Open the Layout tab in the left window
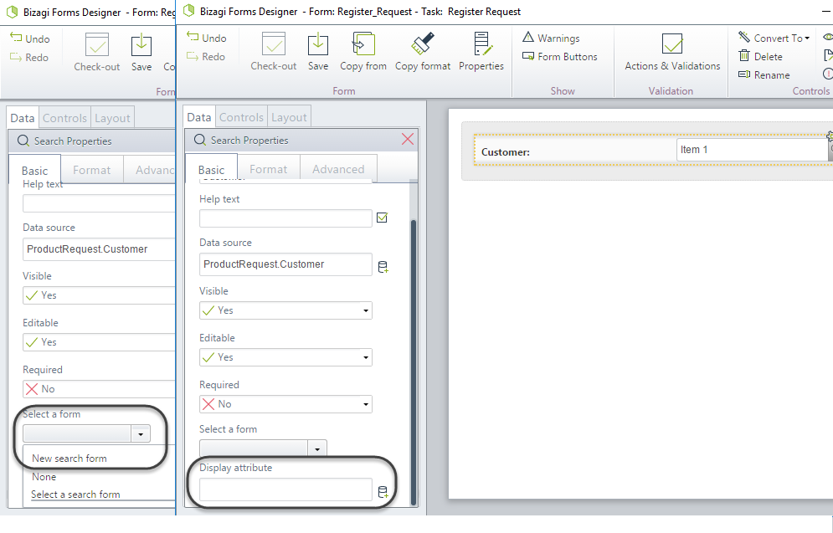The width and height of the screenshot is (833, 533). 112,118
